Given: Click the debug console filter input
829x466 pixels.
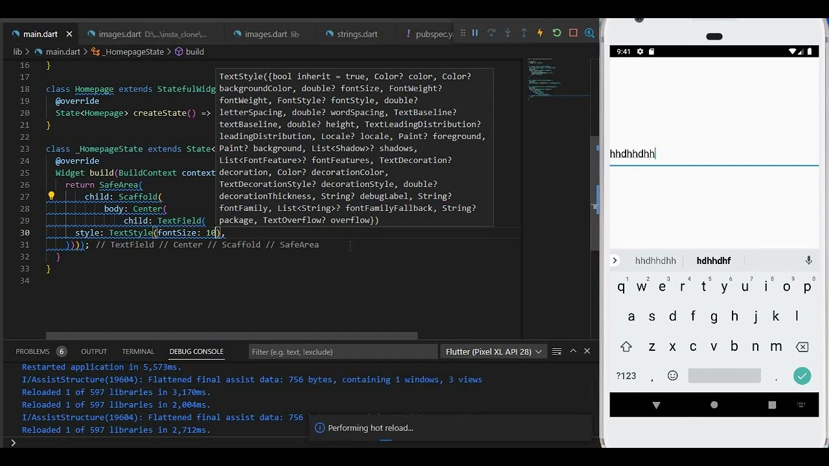Looking at the screenshot, I should tap(343, 351).
